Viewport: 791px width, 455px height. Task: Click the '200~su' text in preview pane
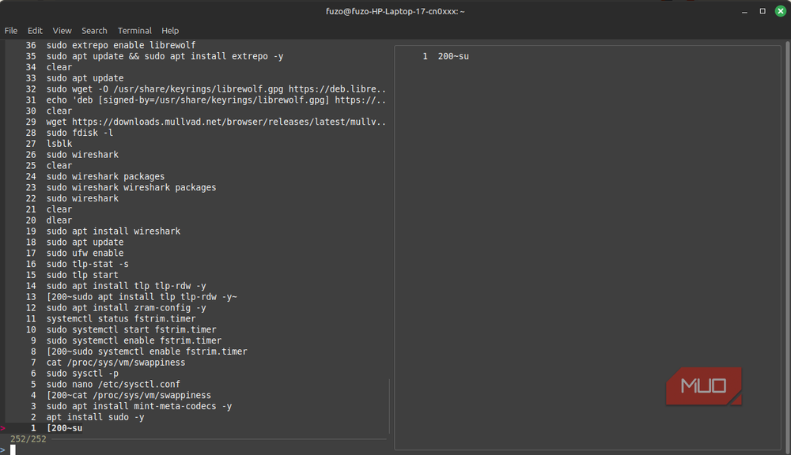pos(453,56)
